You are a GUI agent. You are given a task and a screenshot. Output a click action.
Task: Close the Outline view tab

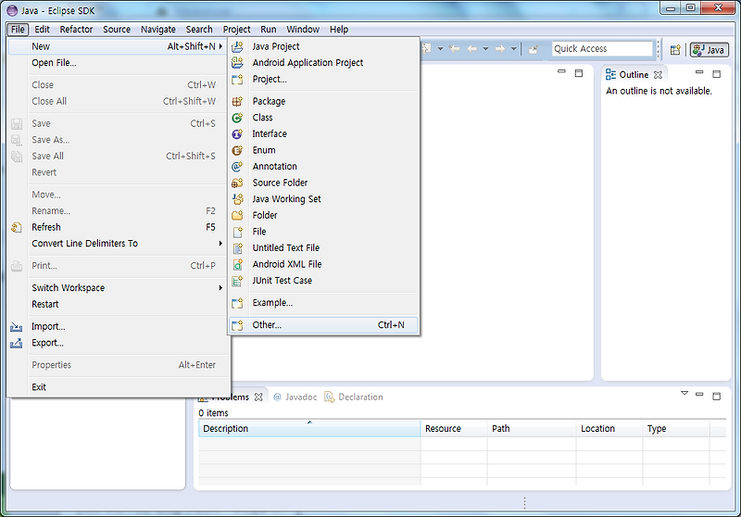point(658,75)
